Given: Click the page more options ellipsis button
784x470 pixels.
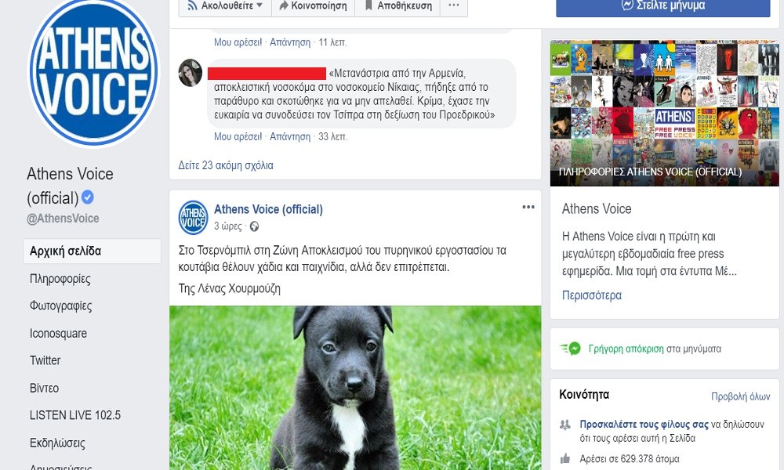Looking at the screenshot, I should (x=453, y=5).
